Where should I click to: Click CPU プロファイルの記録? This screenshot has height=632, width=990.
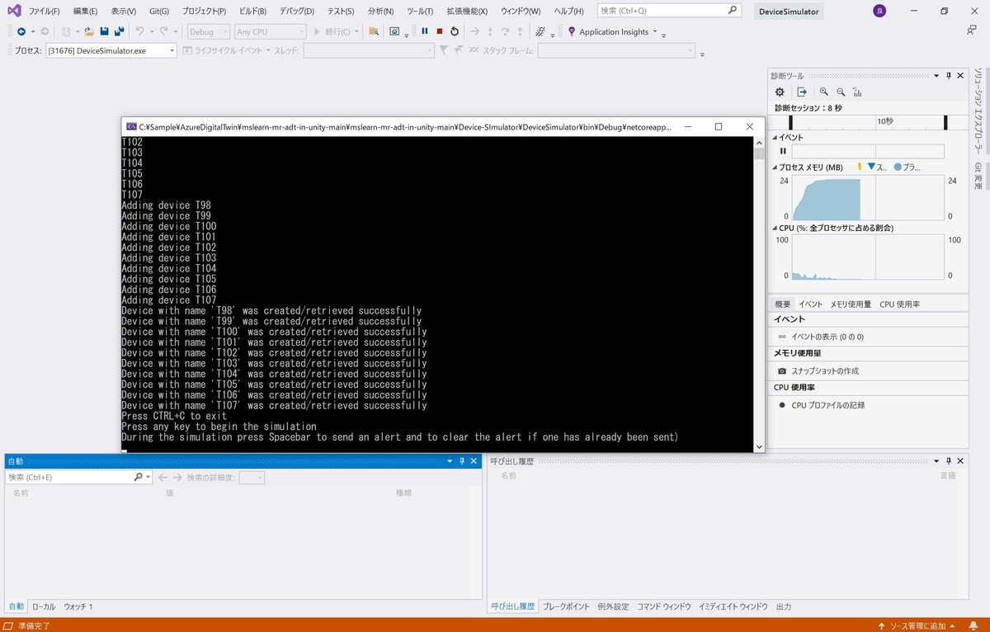tap(828, 405)
